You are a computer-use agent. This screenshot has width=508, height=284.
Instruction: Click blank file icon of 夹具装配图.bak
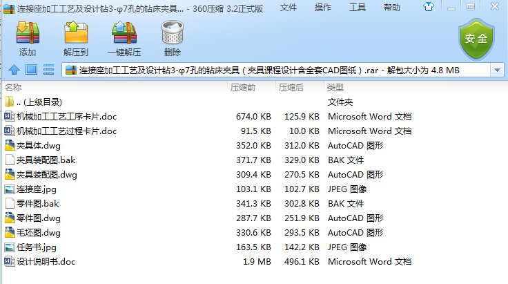[10, 160]
